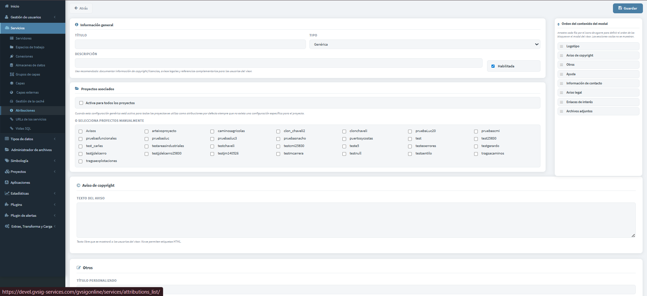
Task: Click the Conexiones plug icon
Action: (x=12, y=56)
